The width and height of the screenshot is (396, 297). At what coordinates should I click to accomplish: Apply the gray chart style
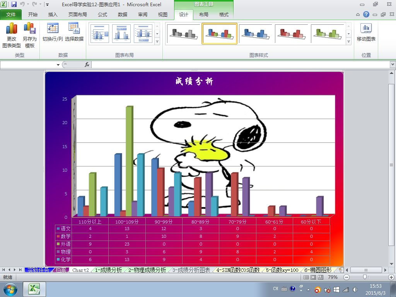click(x=183, y=34)
